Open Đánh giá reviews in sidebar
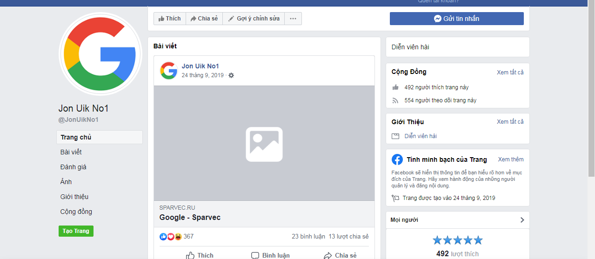 (74, 167)
